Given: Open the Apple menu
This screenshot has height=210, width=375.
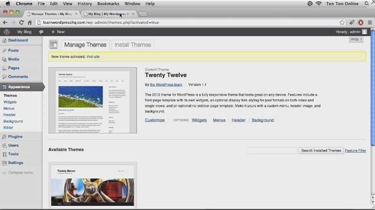Looking at the screenshot, I should pyautogui.click(x=8, y=4).
